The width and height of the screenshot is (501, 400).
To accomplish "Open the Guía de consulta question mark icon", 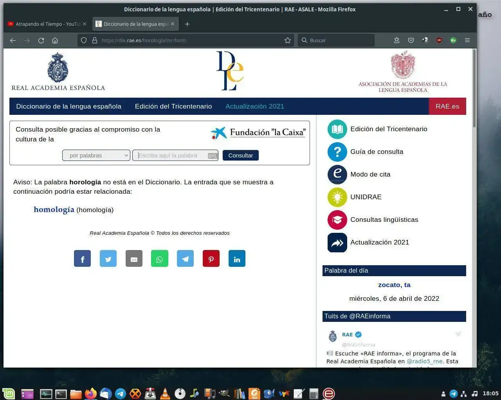I will [x=337, y=152].
